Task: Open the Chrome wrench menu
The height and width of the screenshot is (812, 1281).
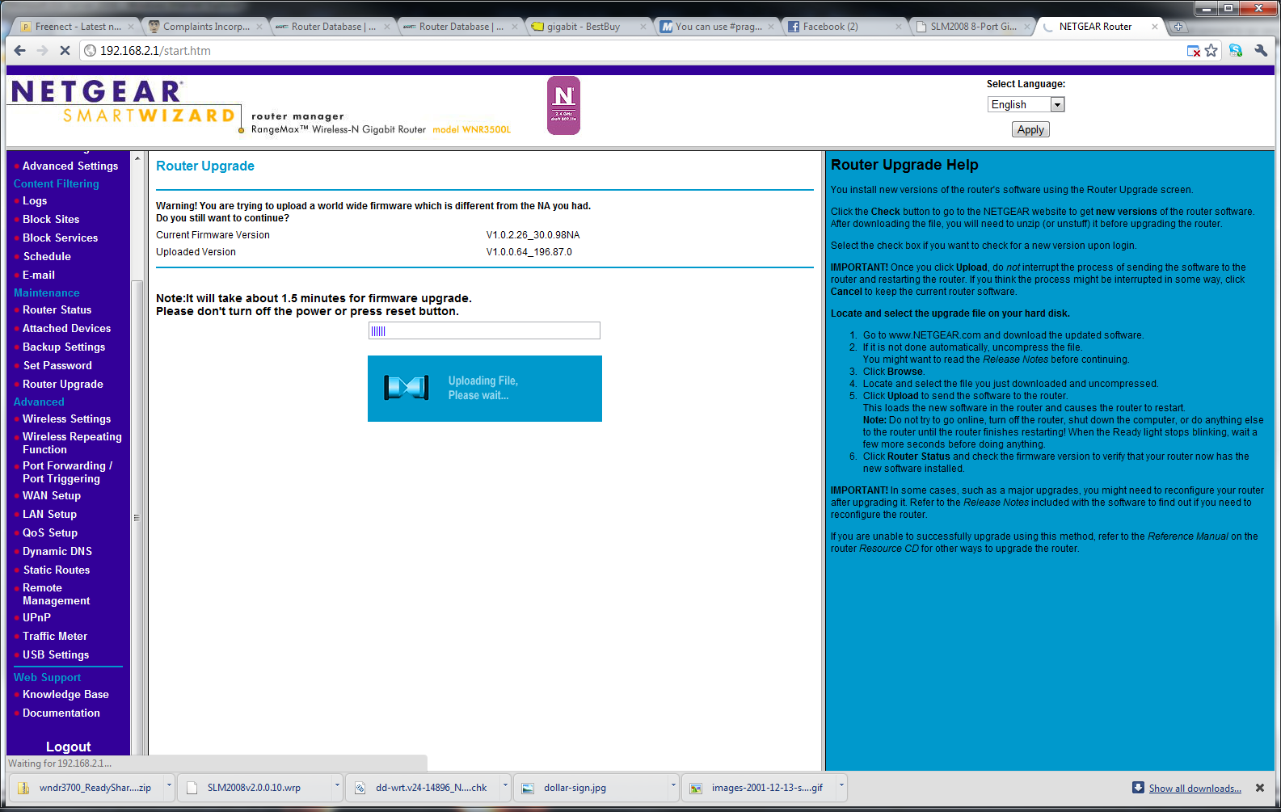Action: click(x=1261, y=50)
